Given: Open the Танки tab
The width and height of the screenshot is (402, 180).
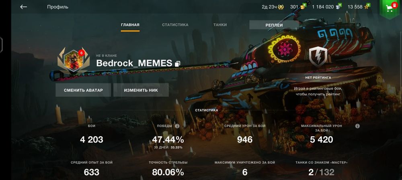Looking at the screenshot, I should click(220, 25).
